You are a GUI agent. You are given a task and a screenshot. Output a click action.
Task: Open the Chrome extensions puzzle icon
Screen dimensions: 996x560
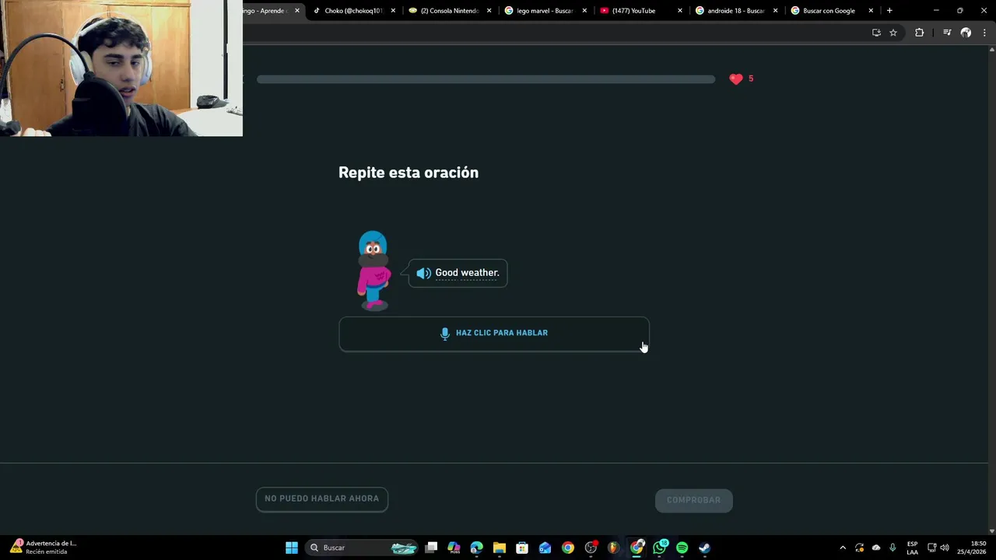pyautogui.click(x=919, y=33)
